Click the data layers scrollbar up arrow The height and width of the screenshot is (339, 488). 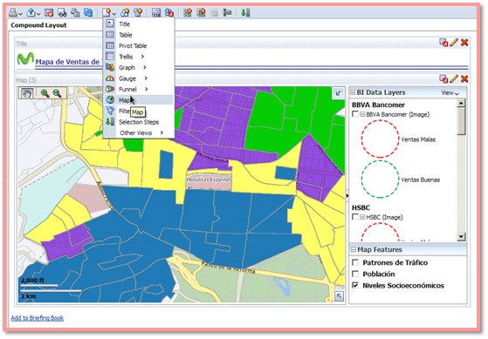click(461, 103)
